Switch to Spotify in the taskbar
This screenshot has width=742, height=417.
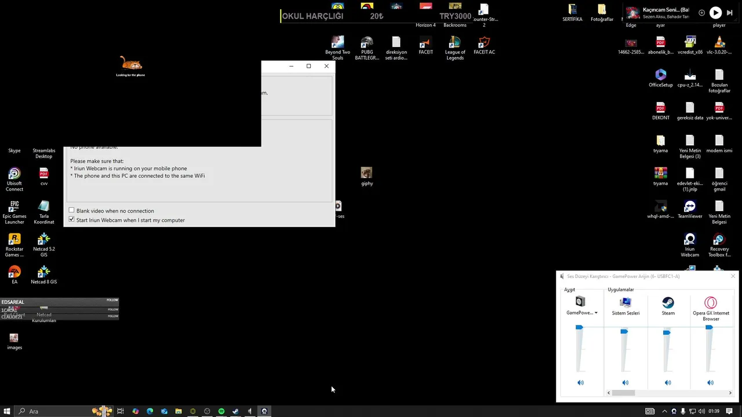(221, 411)
